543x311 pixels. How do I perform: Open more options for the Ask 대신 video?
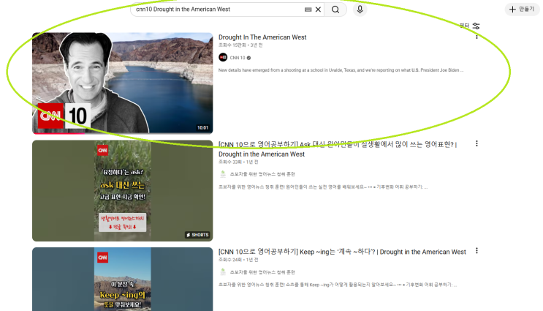coord(476,143)
